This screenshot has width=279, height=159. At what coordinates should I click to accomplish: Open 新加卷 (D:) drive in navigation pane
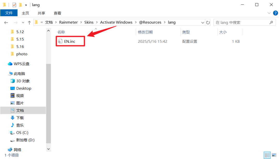coord(25,140)
